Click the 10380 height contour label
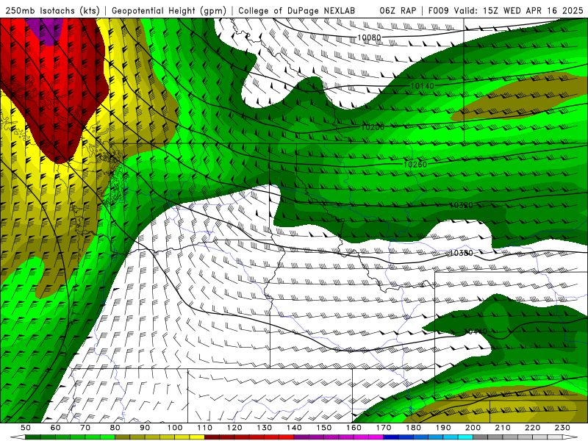588x441 pixels. (x=461, y=253)
